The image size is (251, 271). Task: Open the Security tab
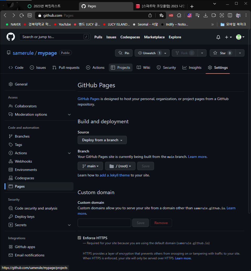166,67
